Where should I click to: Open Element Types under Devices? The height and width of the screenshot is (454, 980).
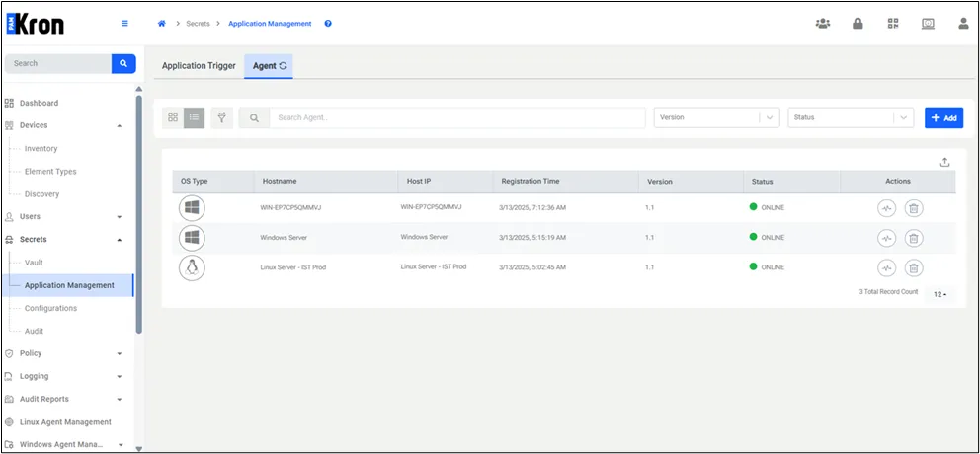coord(50,171)
